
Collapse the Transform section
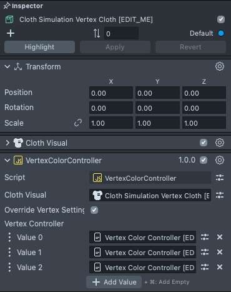tap(7, 67)
